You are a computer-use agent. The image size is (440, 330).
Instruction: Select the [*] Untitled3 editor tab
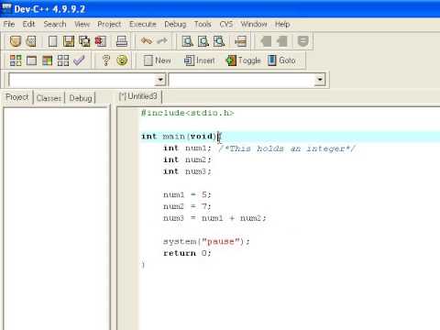coord(138,96)
